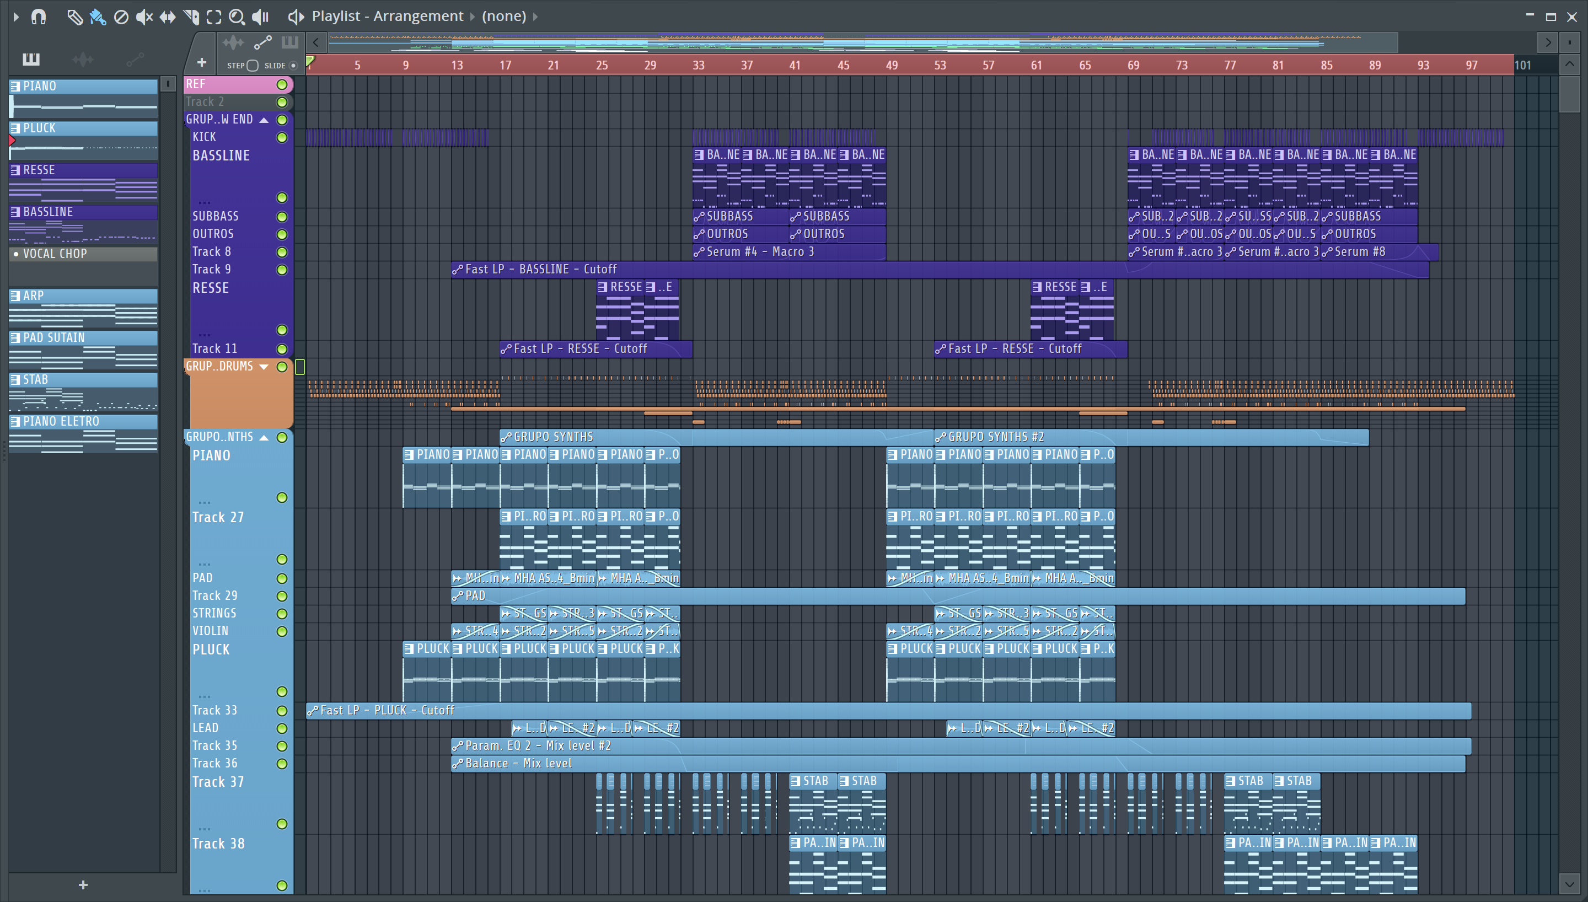The image size is (1588, 902).
Task: Expand the GRUP..DRUMS group
Action: [264, 367]
